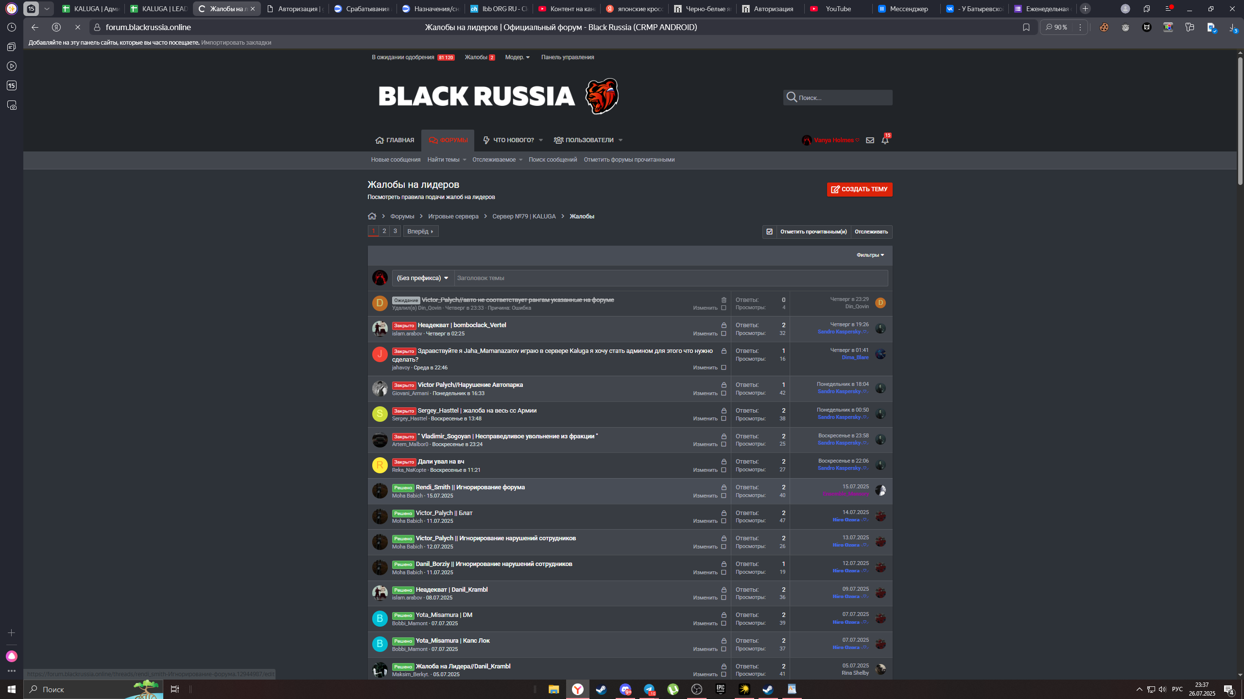Open the notifications bell icon

[885, 140]
